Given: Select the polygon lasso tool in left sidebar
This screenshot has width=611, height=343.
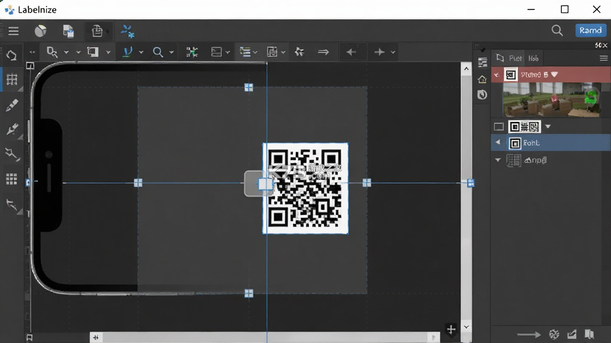Looking at the screenshot, I should 11,55.
